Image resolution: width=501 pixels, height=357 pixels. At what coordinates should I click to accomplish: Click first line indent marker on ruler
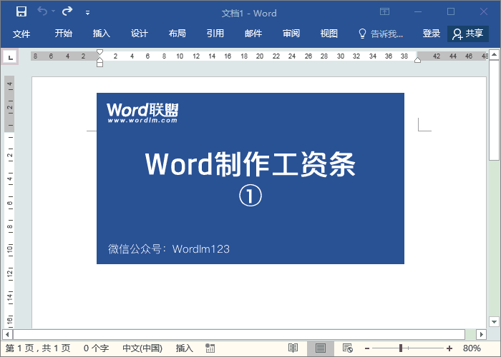tap(99, 52)
